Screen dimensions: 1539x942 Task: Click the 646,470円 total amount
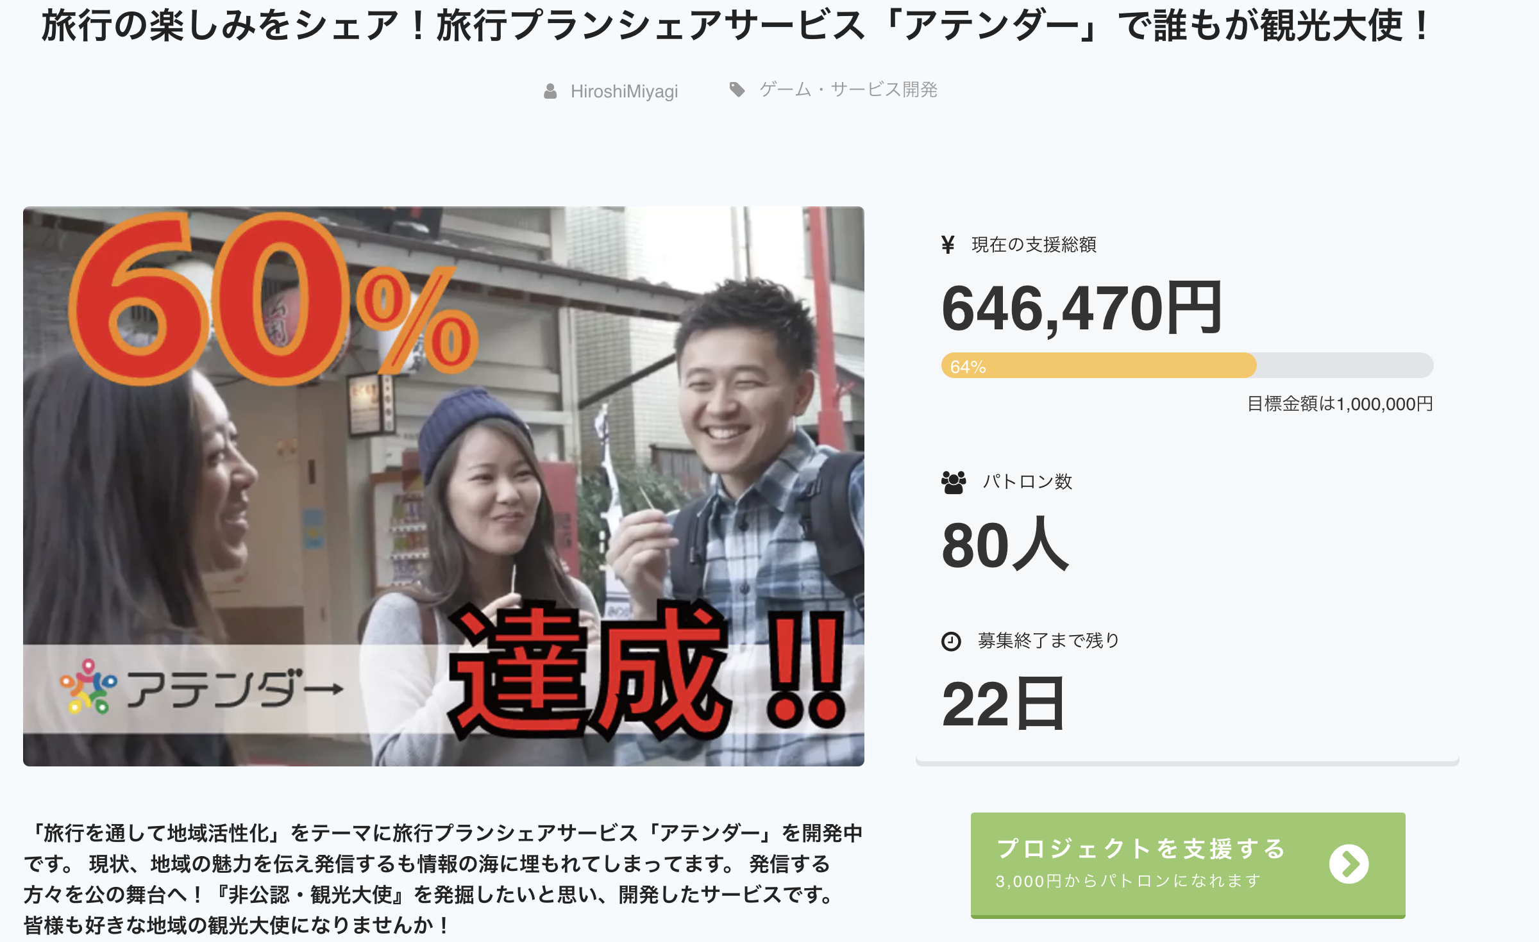[1082, 309]
